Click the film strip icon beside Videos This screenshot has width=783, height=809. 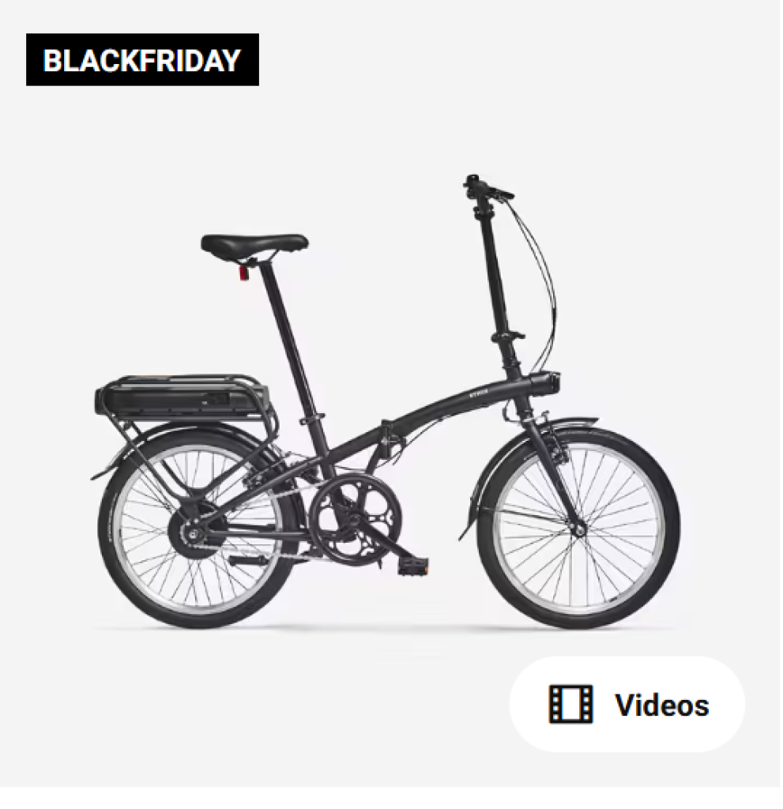point(570,704)
